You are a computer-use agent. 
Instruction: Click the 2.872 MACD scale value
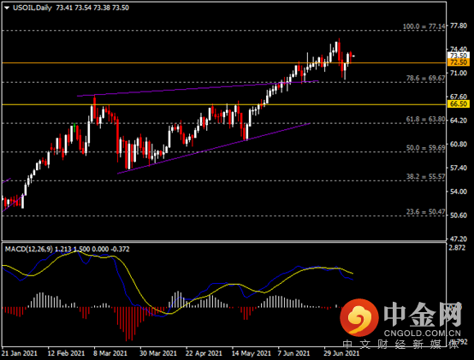coord(458,248)
